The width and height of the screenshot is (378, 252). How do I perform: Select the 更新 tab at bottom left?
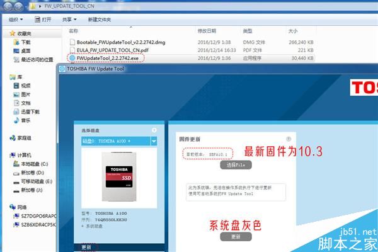pyautogui.click(x=86, y=247)
